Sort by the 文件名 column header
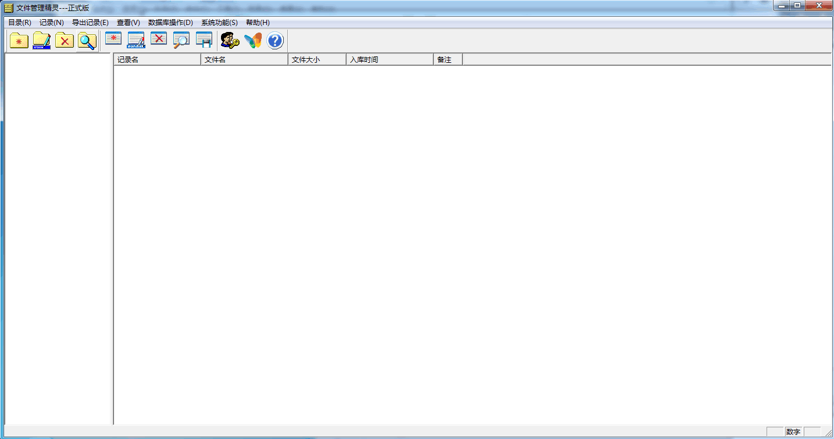 tap(244, 59)
